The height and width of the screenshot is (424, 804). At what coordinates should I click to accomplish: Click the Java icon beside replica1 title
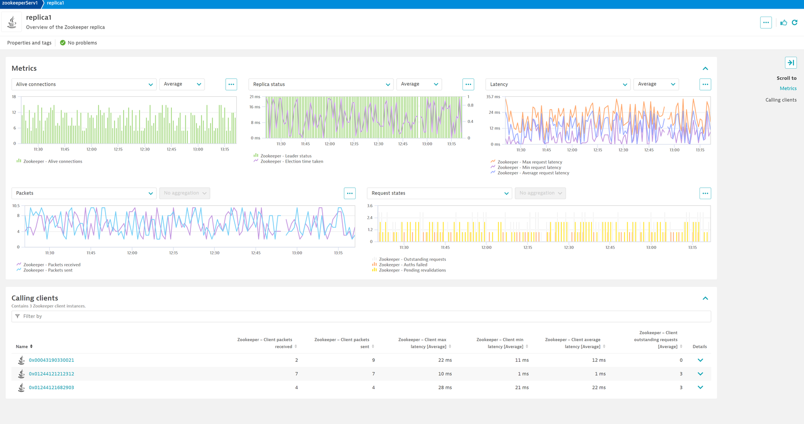pyautogui.click(x=12, y=22)
